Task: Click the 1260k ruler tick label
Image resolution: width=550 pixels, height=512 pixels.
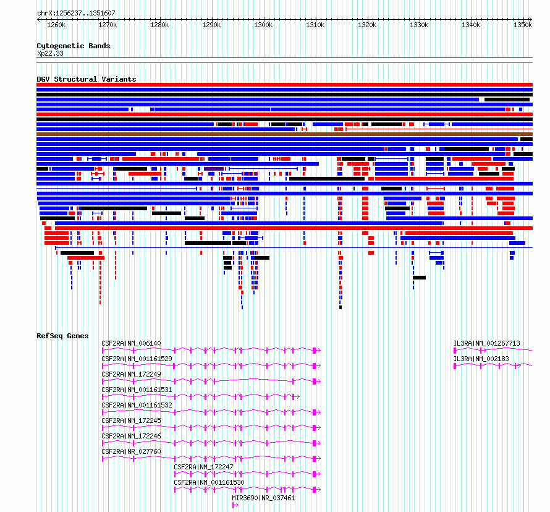Action: click(x=56, y=25)
